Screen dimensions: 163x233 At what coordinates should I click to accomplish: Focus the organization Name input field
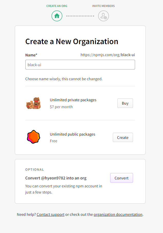[80, 65]
